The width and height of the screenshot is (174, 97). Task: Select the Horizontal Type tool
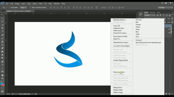(x=2, y=65)
